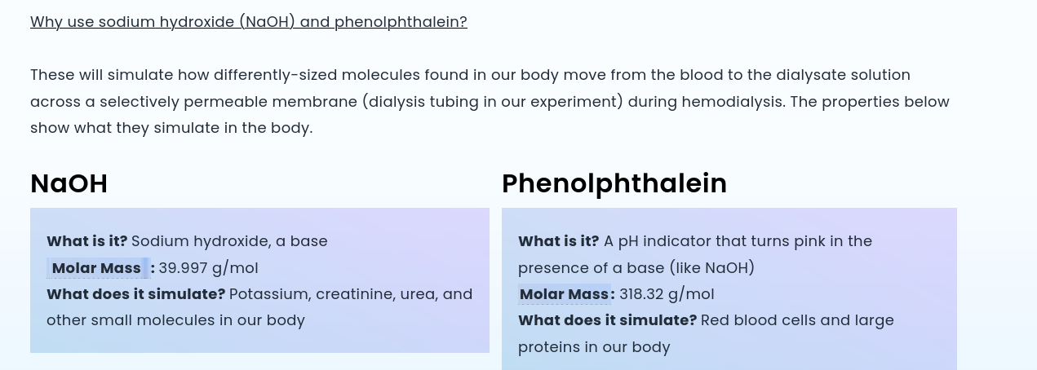
Task: Click the "Sodium hydroxide, a base" text
Action: (229, 241)
